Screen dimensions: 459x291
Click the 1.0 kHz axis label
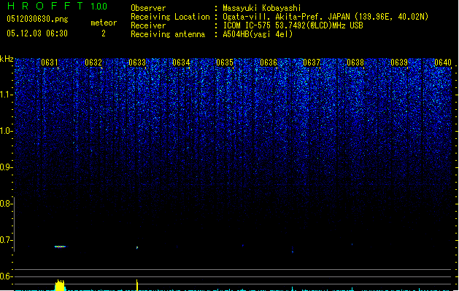tap(7, 131)
